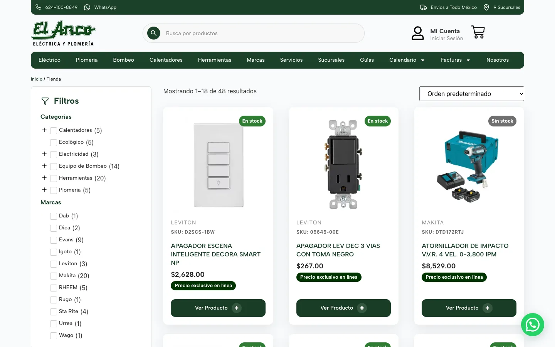
Task: Open the shopping cart icon
Action: click(478, 32)
